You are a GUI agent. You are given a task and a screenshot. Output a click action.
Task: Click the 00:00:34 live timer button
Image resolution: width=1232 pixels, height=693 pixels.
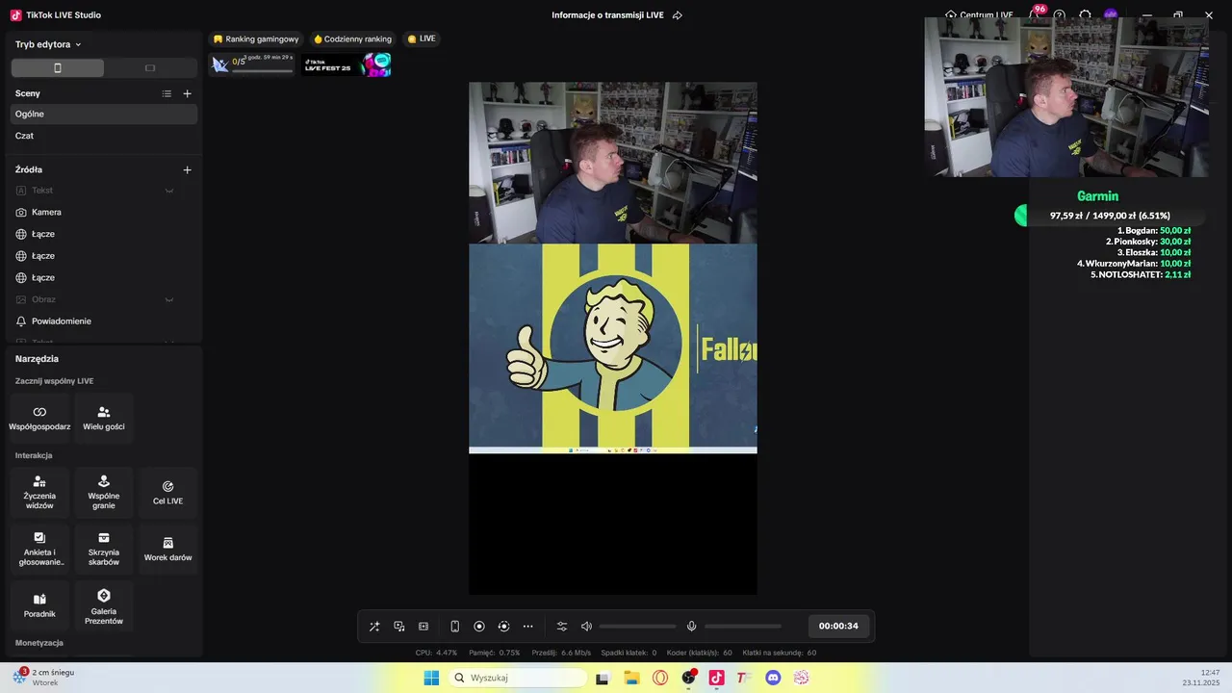(838, 626)
